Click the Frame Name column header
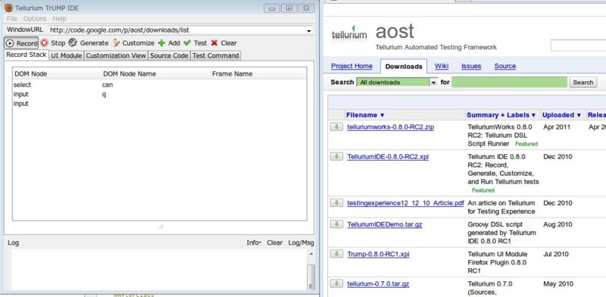606x297 pixels. [x=258, y=73]
